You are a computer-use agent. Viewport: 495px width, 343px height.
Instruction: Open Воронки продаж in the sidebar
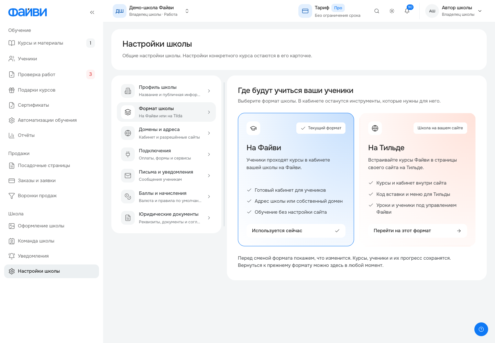click(52, 196)
